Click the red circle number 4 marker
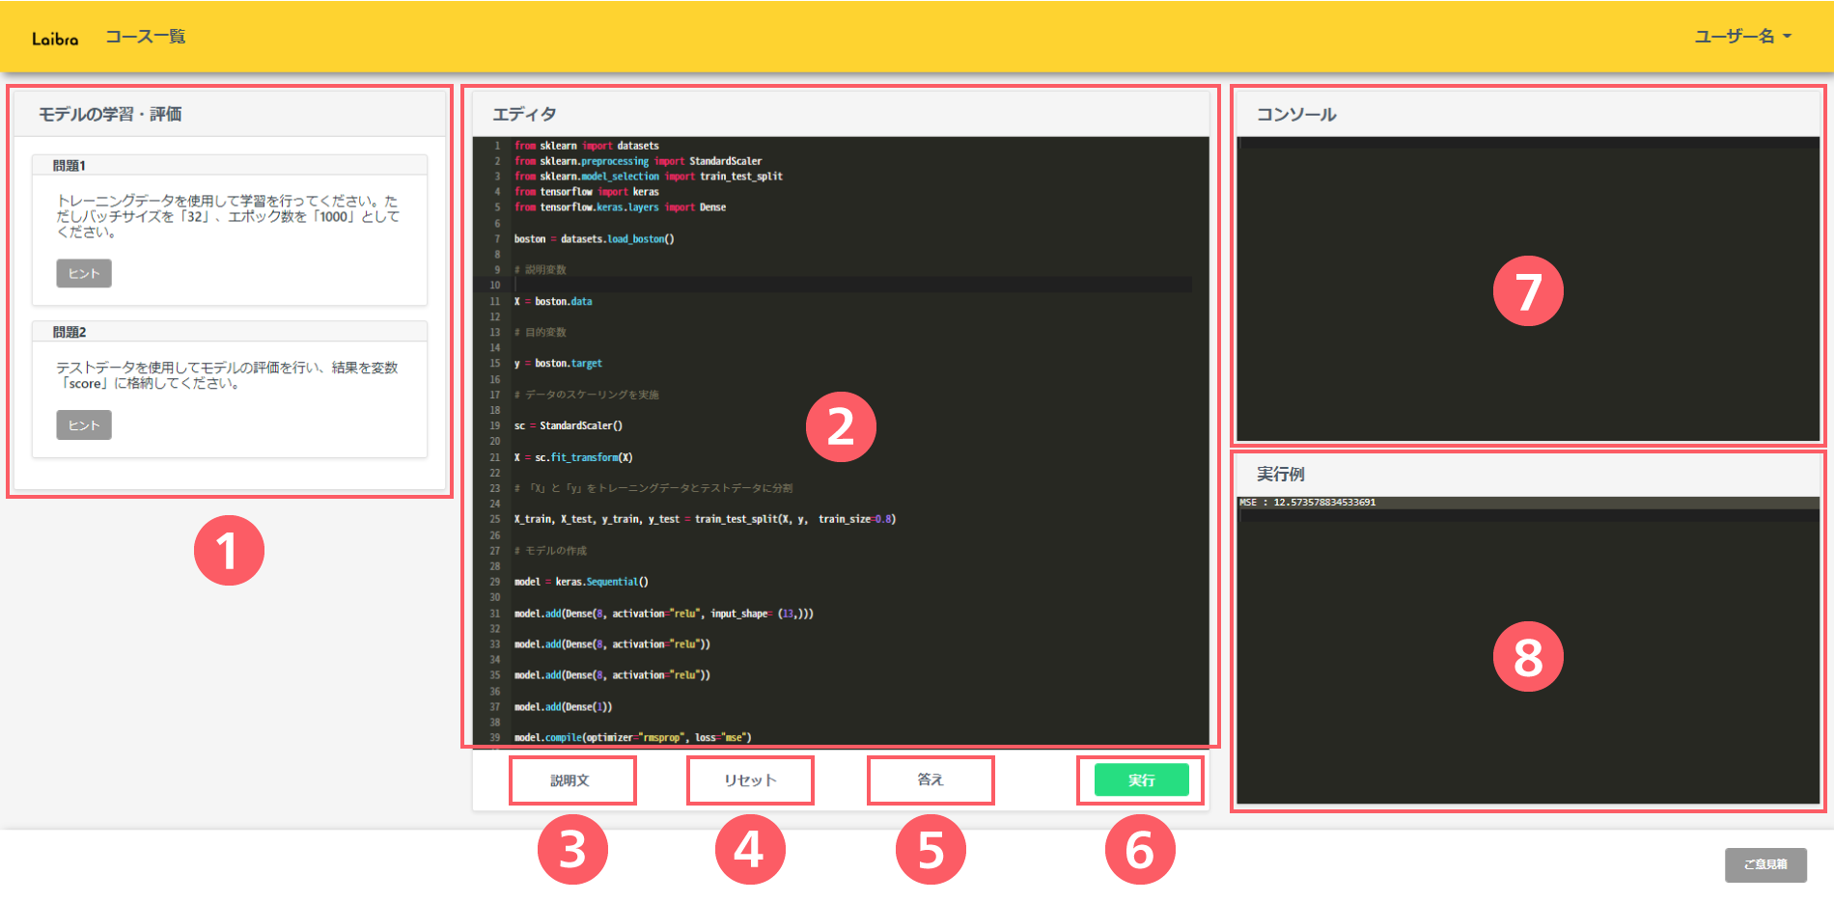Viewport: 1834px width, 902px height. [x=750, y=850]
